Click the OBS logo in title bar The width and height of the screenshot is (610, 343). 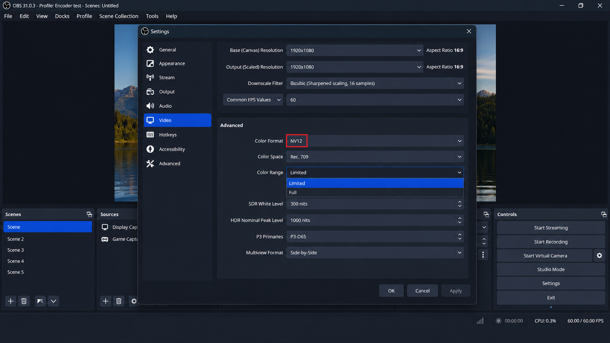point(7,5)
